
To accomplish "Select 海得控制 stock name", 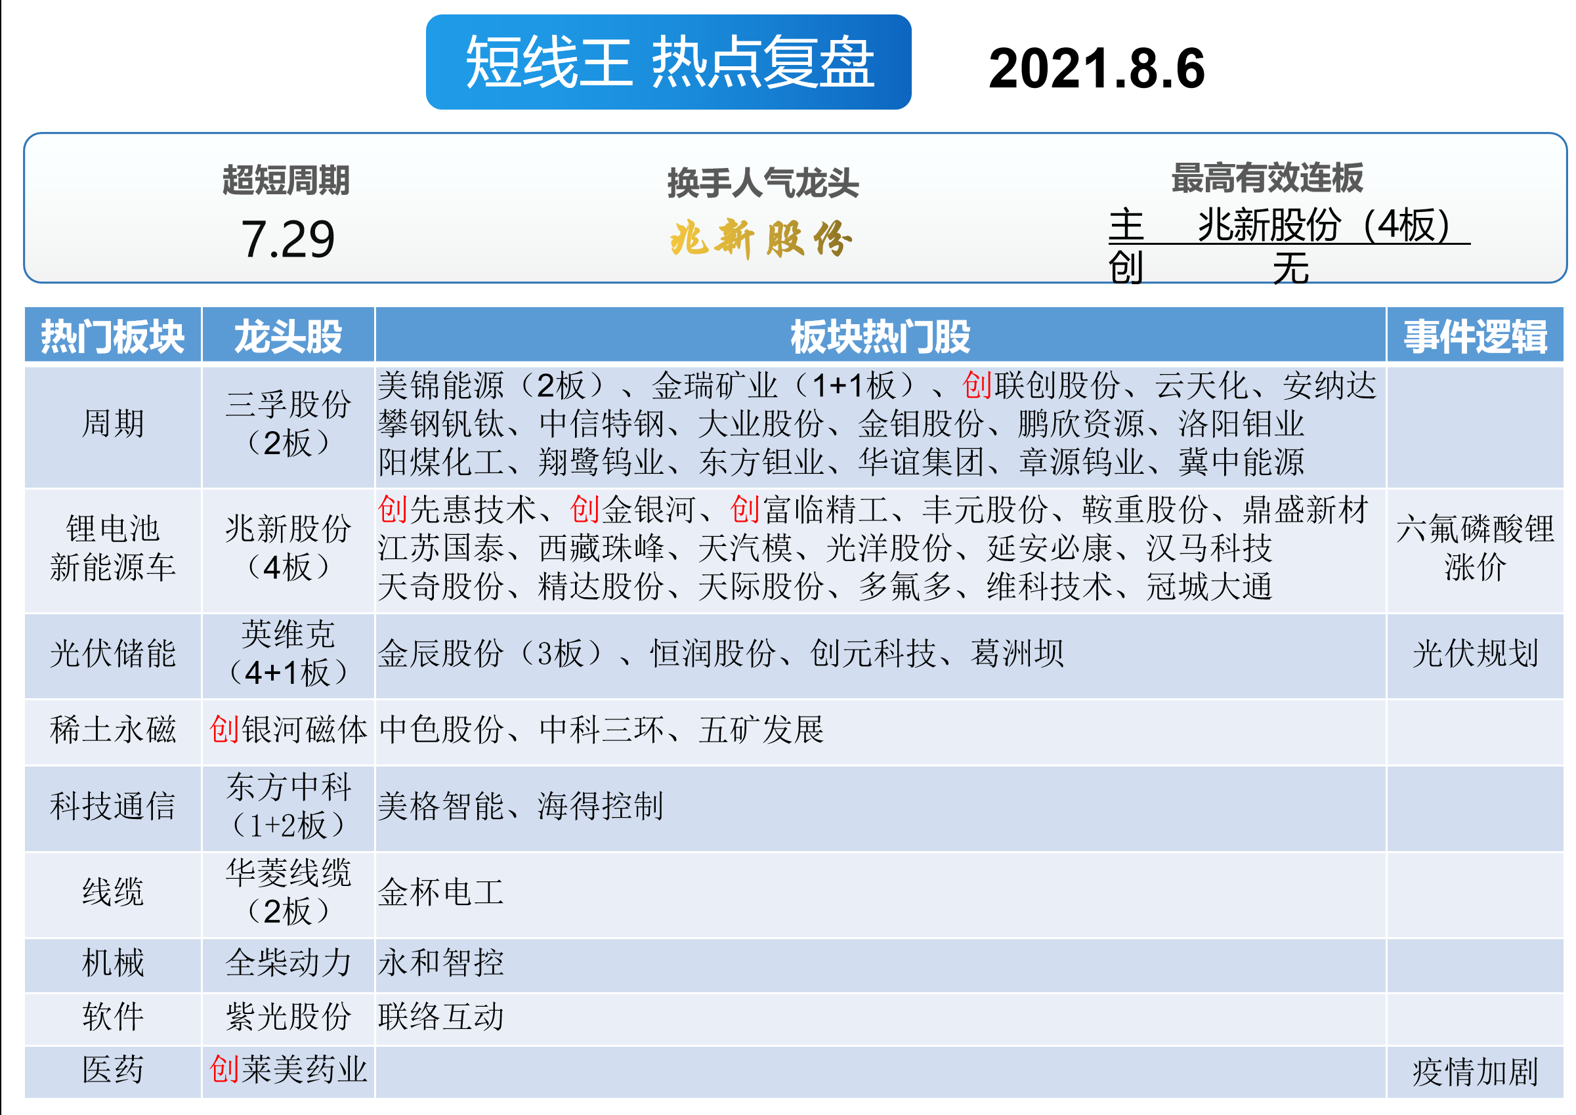I will [601, 807].
